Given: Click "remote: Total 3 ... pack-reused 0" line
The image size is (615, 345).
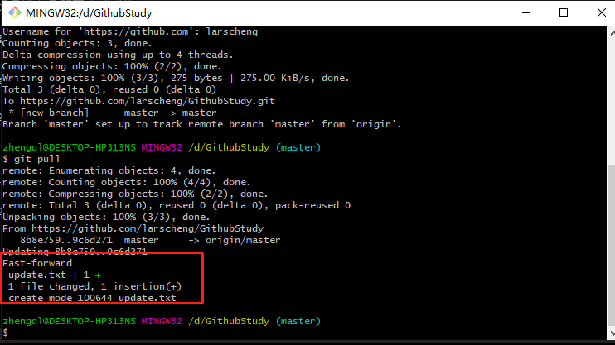Looking at the screenshot, I should pos(177,205).
